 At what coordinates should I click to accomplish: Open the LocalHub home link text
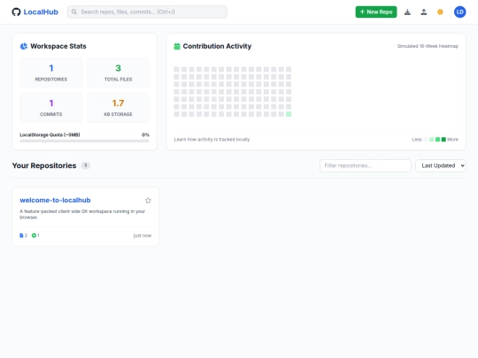point(41,11)
